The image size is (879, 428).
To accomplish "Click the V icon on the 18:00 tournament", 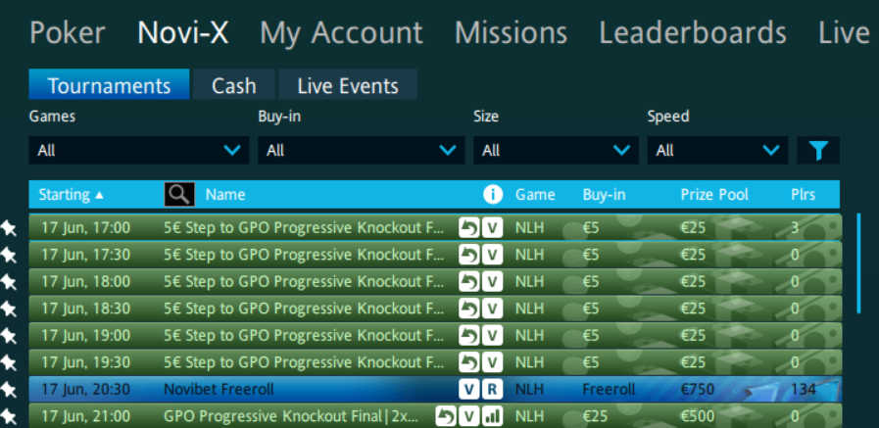I will pyautogui.click(x=493, y=281).
